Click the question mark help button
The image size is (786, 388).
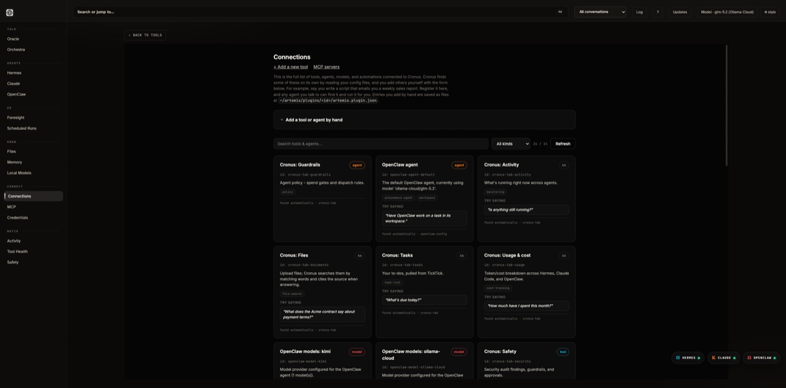click(x=658, y=12)
